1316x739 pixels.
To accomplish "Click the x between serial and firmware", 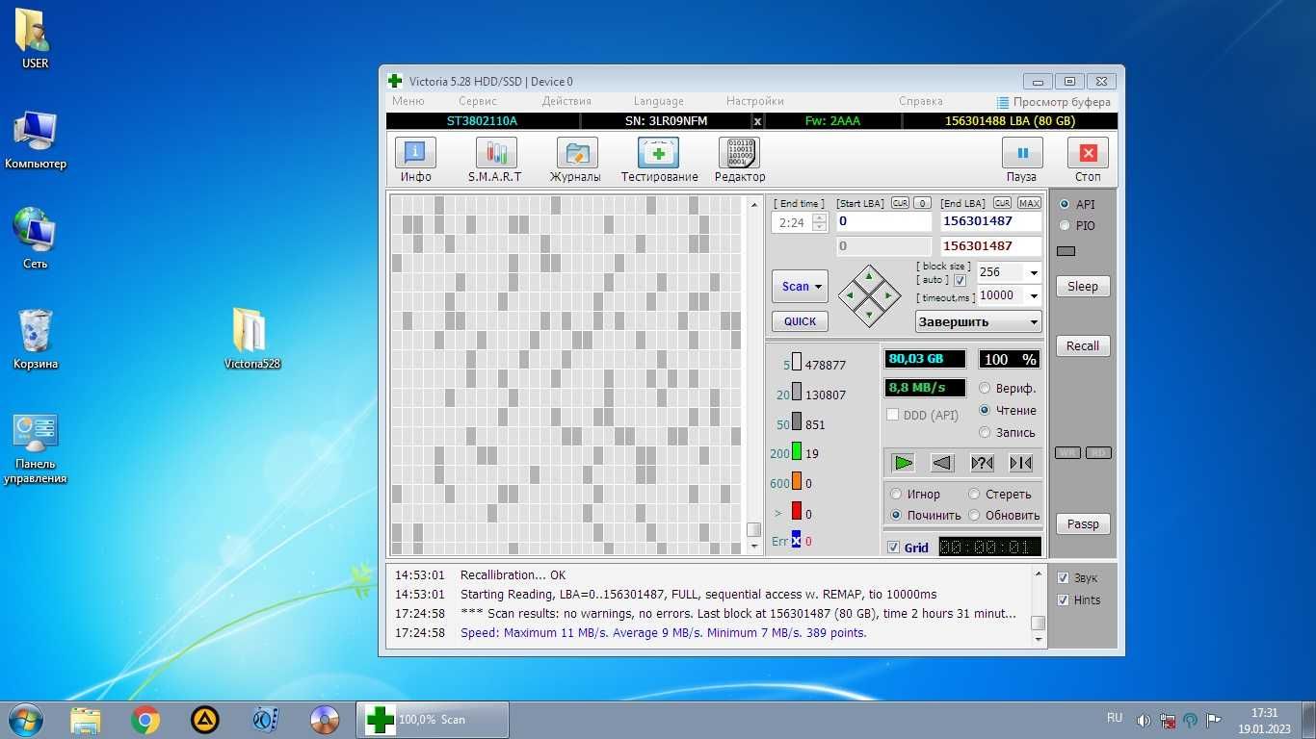I will click(x=757, y=121).
